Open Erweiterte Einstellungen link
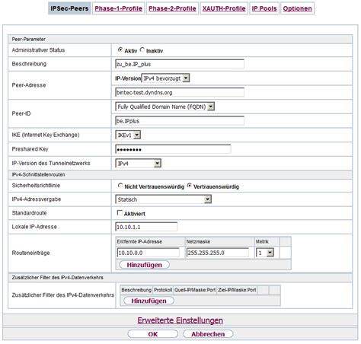The image size is (361, 344). pyautogui.click(x=180, y=320)
